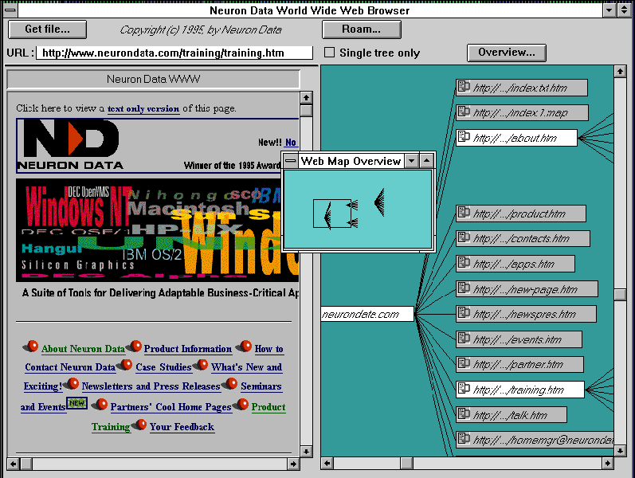Focus the URL address field
Screen dimensions: 635x478
point(174,53)
